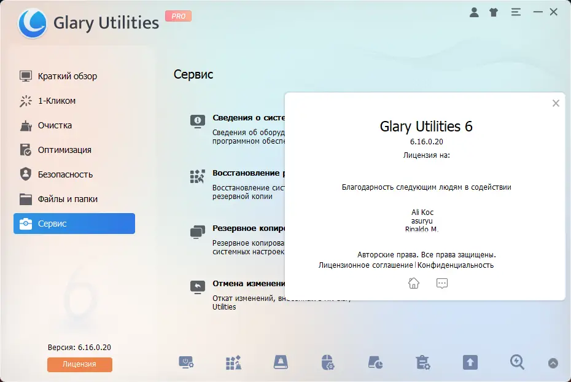Select the Безопасность sidebar item

point(74,174)
